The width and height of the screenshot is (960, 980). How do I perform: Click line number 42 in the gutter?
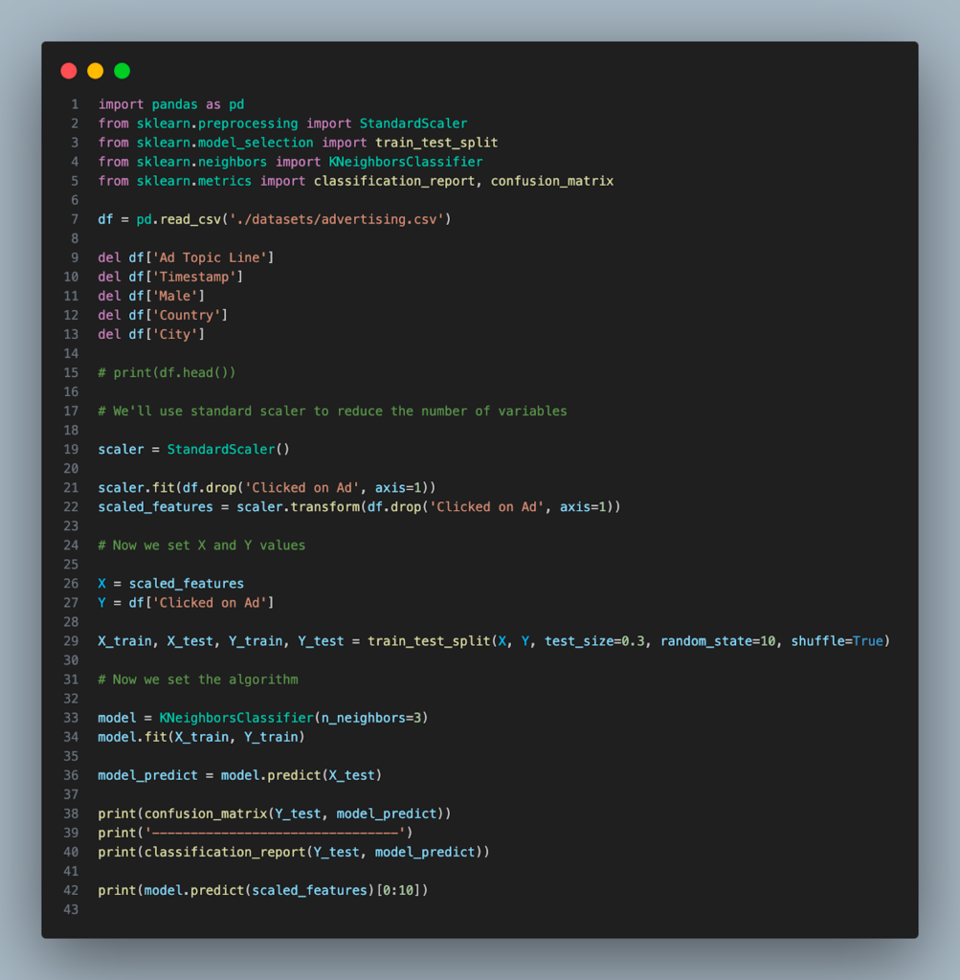(69, 890)
